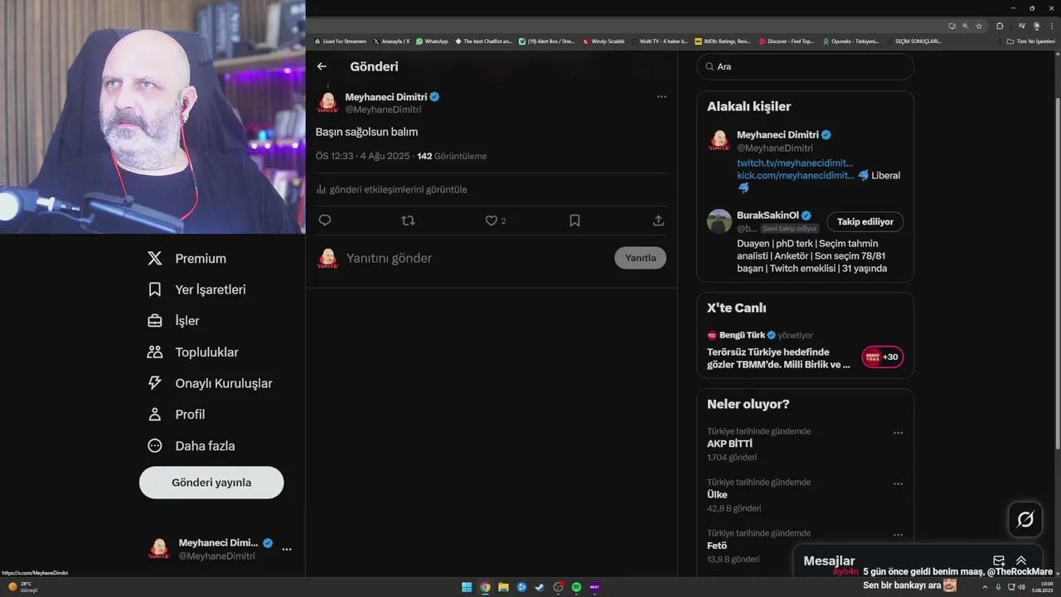Expand the Mesajlar drawer with double chevron
This screenshot has height=597, width=1061.
(x=1021, y=561)
